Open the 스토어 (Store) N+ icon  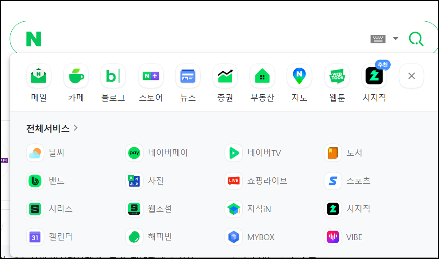pyautogui.click(x=151, y=76)
